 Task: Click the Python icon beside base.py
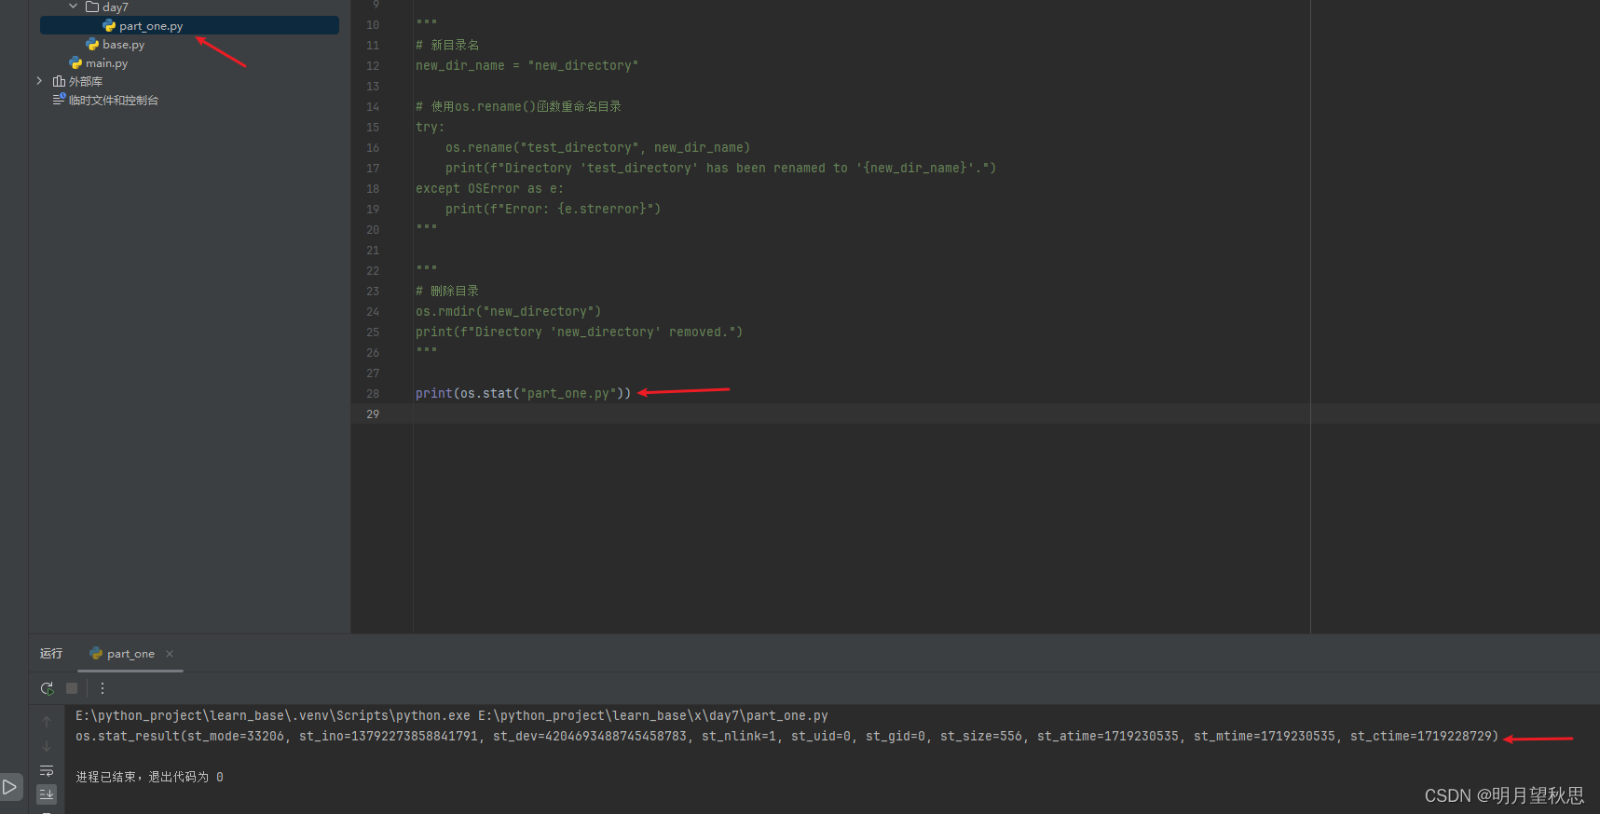click(92, 45)
